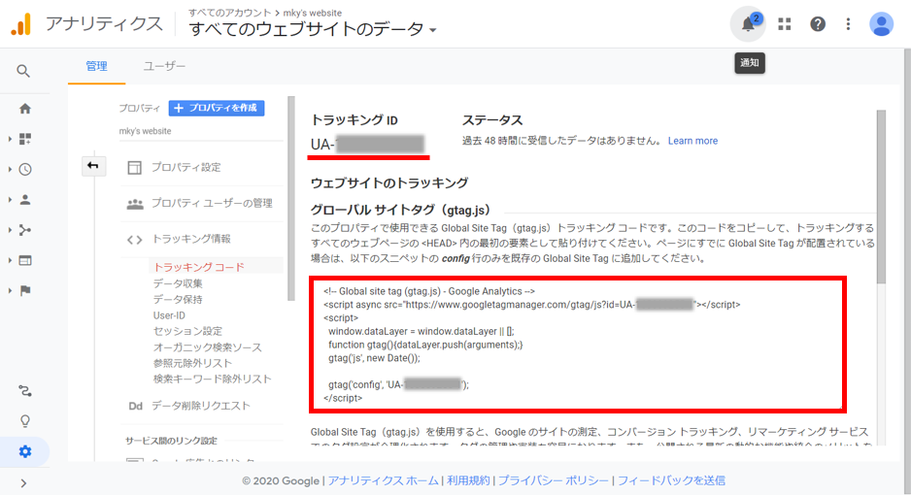Click the search magnifier in sidebar
Screen dimensions: 911x495
pyautogui.click(x=23, y=71)
